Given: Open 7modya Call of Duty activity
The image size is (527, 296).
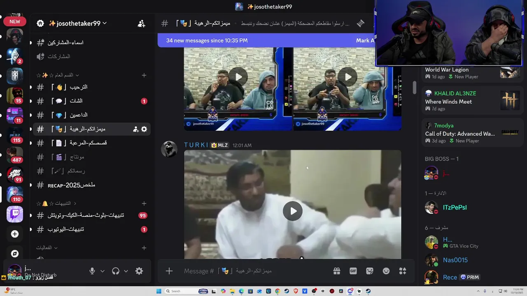Looking at the screenshot, I should coord(472,133).
